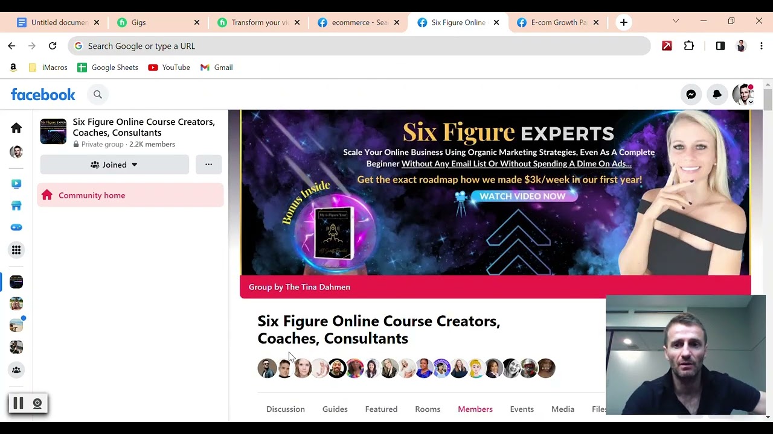The height and width of the screenshot is (434, 773).
Task: Open Gaming controller icon in the sidebar
Action: pyautogui.click(x=16, y=227)
